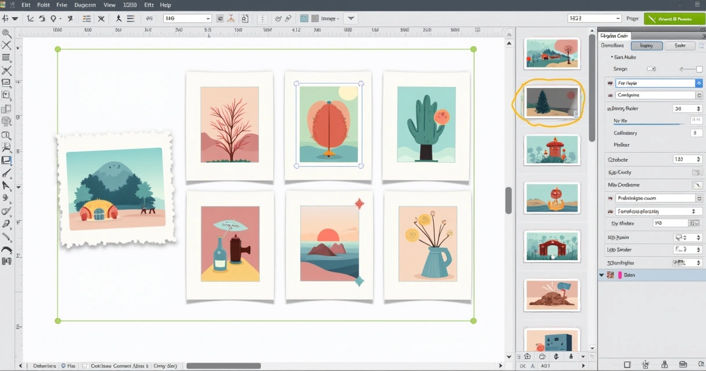Click the horizontal scrollbar thumb below the canvas

click(x=224, y=366)
